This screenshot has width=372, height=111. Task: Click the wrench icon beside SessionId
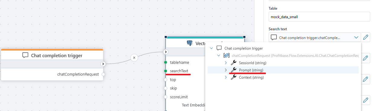(x=233, y=63)
